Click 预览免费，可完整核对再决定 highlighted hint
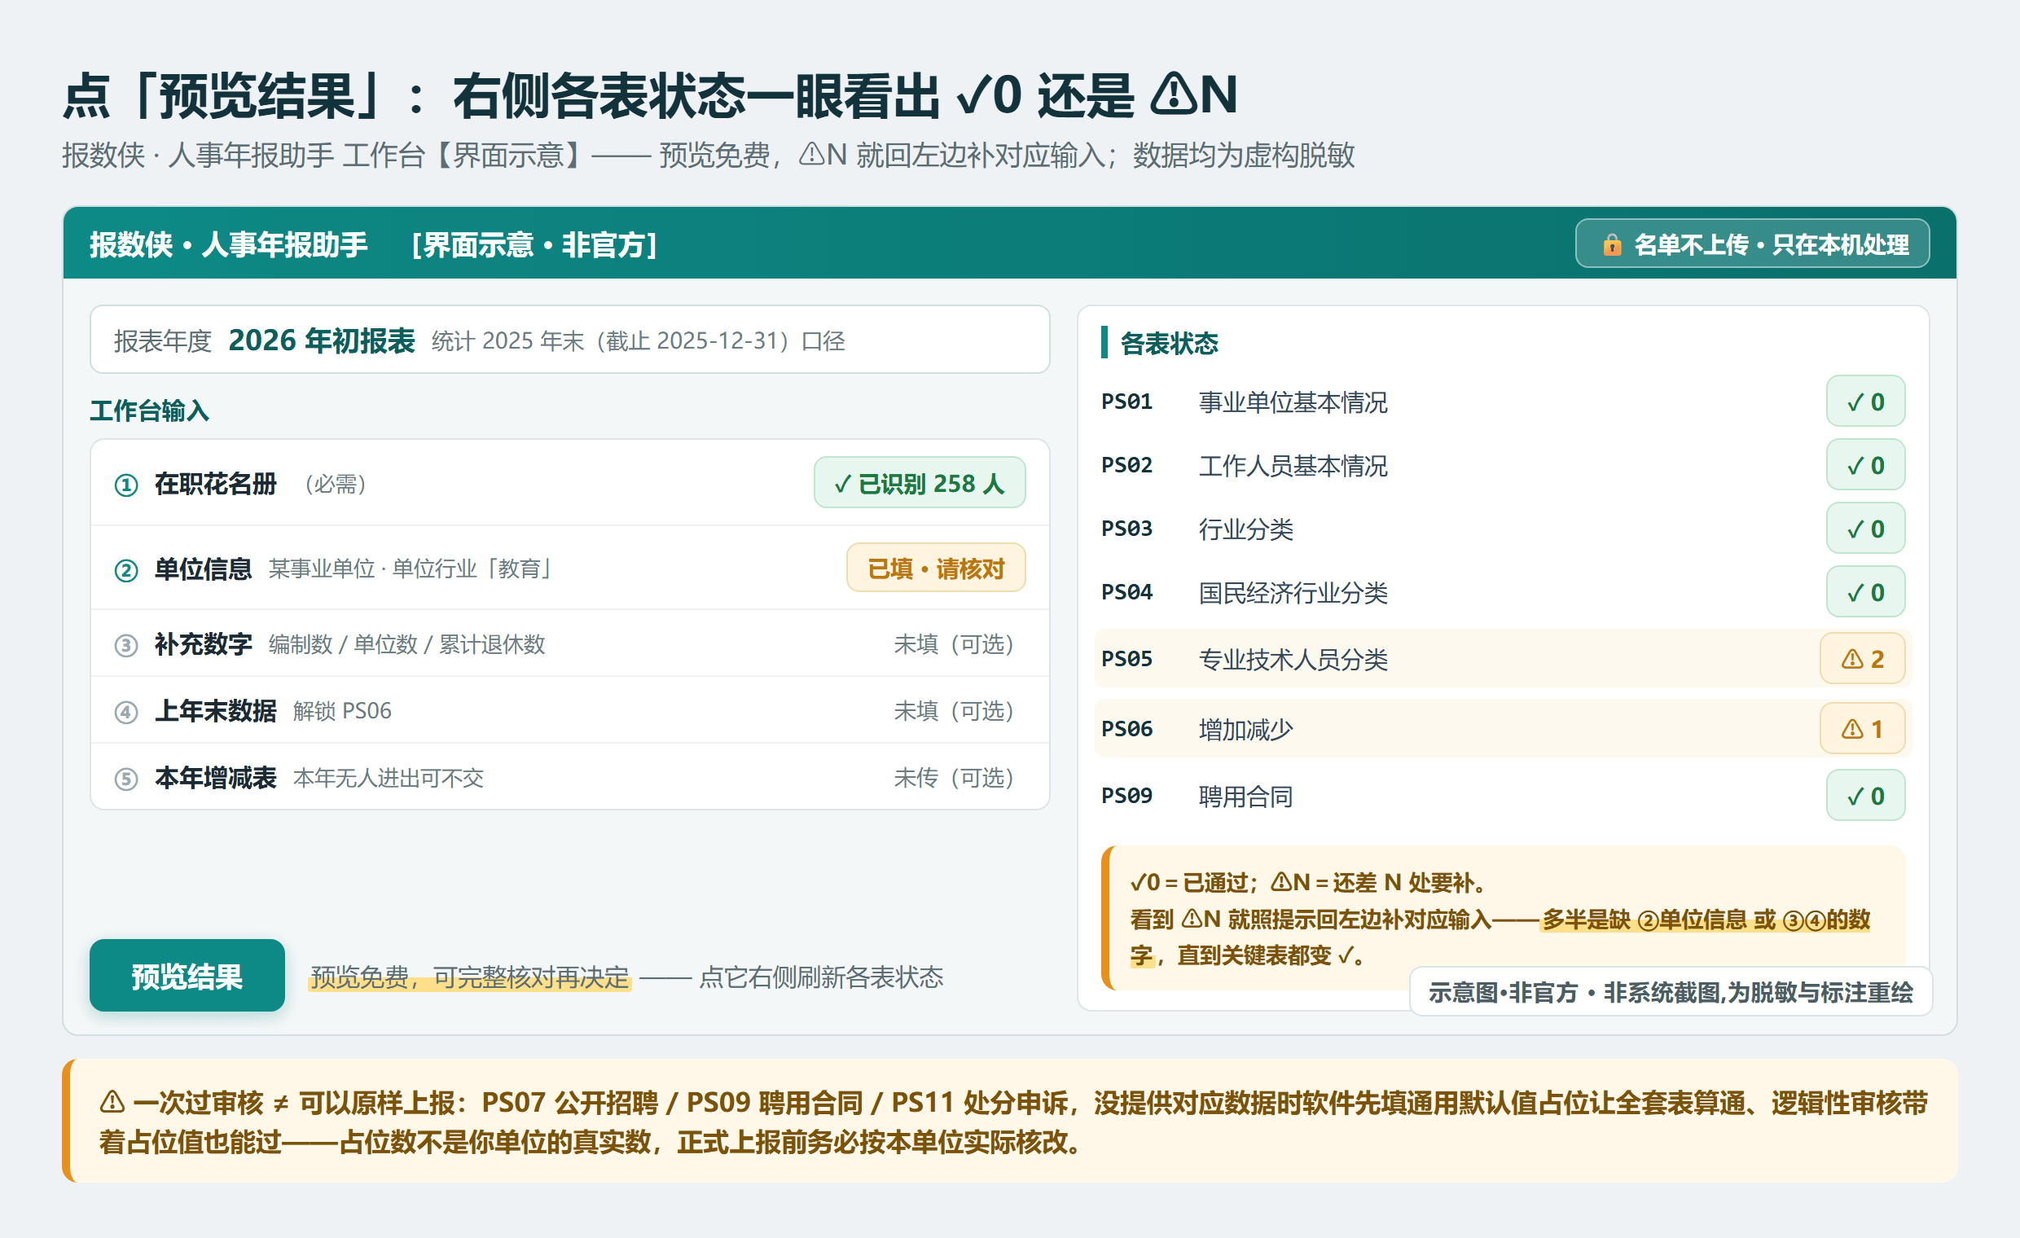The image size is (2020, 1238). coord(470,977)
